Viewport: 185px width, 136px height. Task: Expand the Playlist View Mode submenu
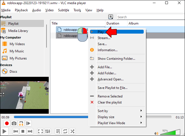pyautogui.click(x=117, y=123)
